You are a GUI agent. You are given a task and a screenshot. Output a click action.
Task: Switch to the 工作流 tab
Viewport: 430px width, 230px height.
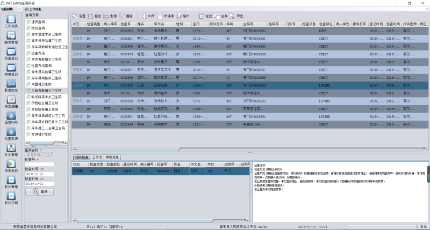[97, 157]
